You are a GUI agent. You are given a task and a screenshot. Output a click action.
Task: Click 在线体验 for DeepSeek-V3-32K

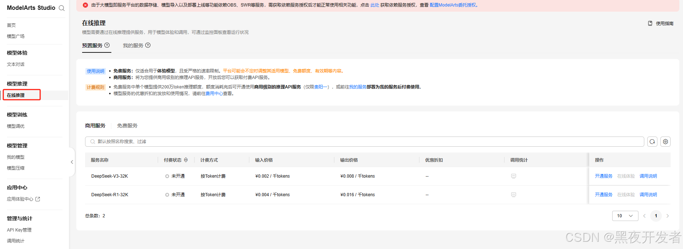(626, 176)
